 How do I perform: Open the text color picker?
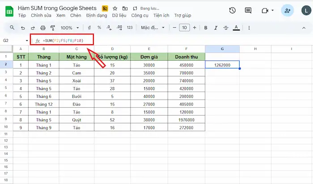(x=236, y=28)
